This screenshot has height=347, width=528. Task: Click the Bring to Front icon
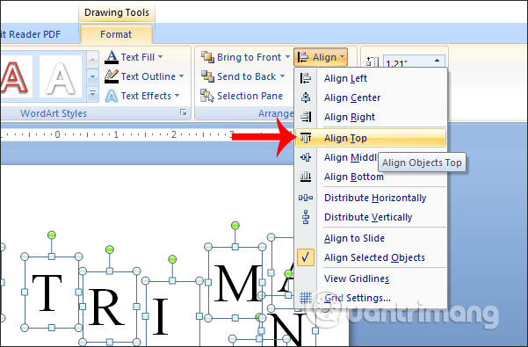[x=207, y=57]
